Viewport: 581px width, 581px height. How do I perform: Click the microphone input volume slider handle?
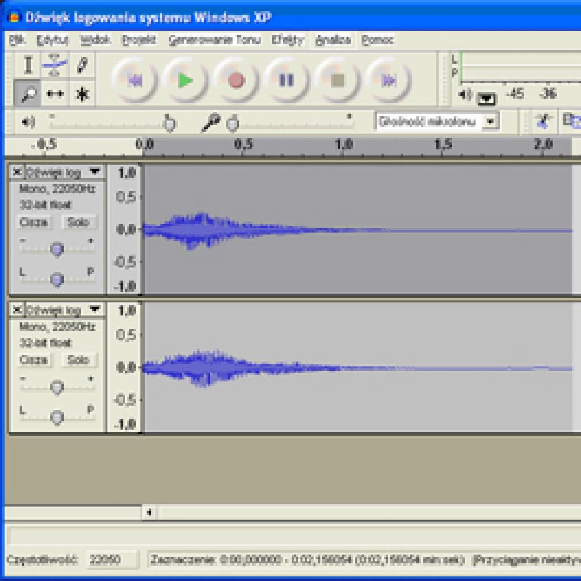[233, 123]
